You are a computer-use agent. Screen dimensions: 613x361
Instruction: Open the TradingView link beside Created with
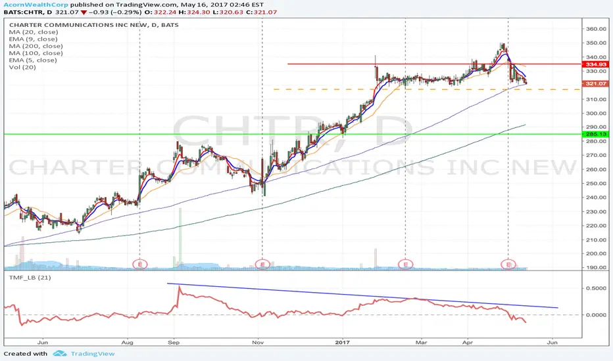click(93, 354)
